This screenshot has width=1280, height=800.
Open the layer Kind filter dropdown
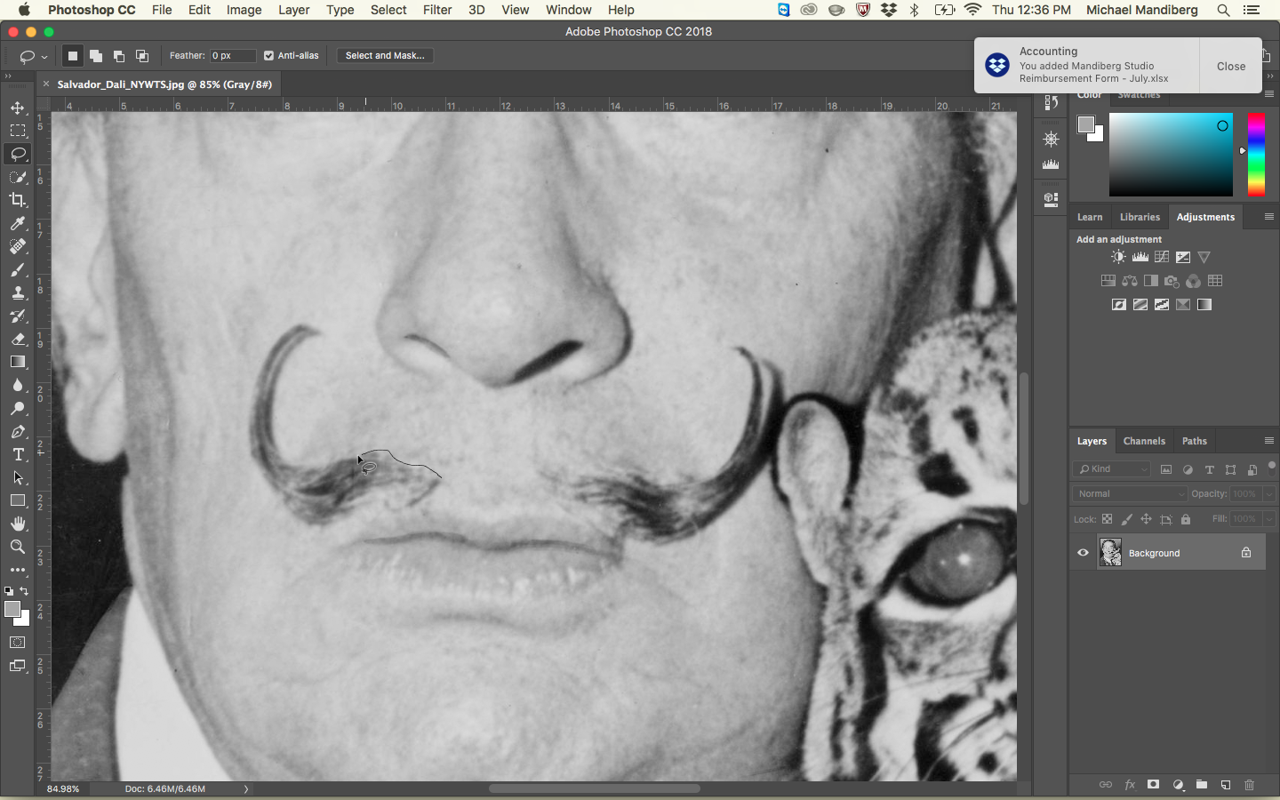point(1111,469)
